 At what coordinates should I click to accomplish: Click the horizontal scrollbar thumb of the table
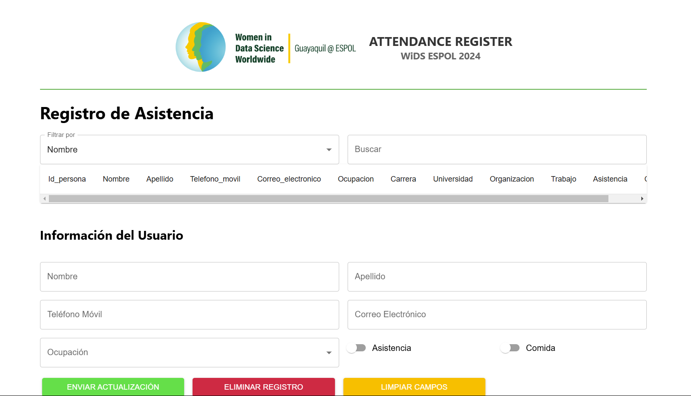[x=329, y=198]
